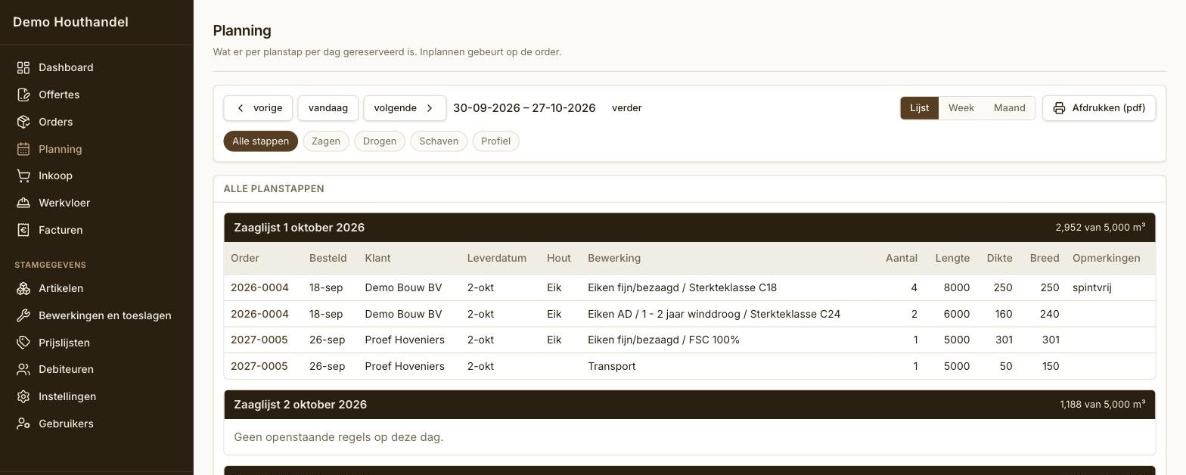Image resolution: width=1186 pixels, height=475 pixels.
Task: Click the verder link
Action: tap(627, 108)
